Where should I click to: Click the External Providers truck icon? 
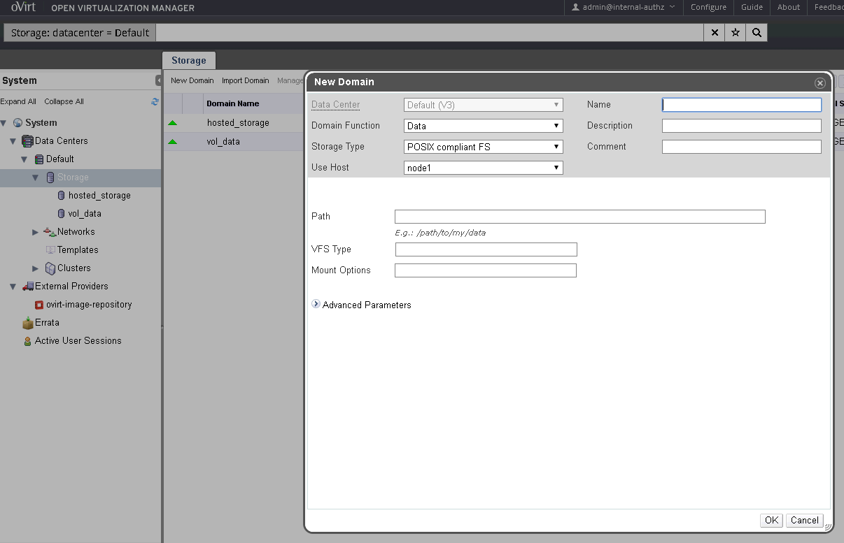pos(28,287)
